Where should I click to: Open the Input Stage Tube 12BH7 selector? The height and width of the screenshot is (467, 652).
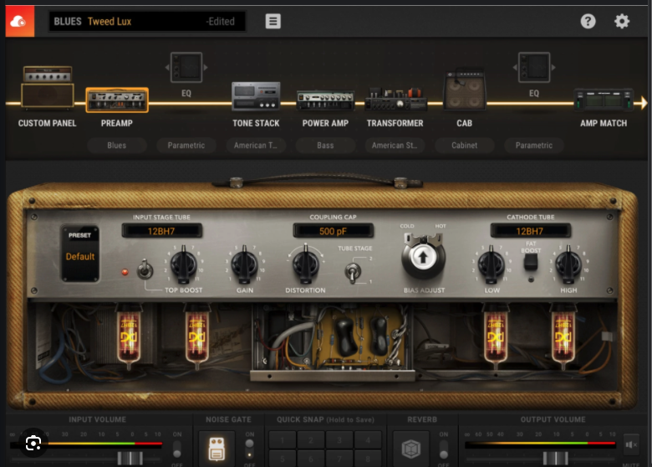coord(162,231)
